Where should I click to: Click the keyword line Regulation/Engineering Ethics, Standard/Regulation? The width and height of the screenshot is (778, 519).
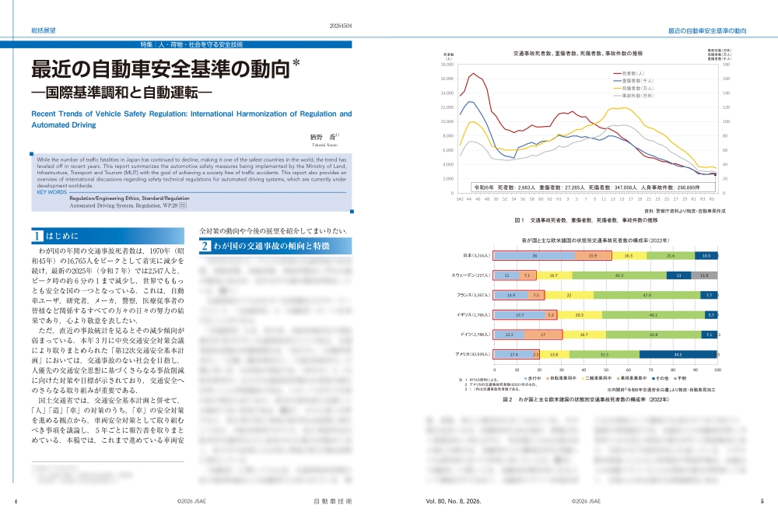[129, 198]
